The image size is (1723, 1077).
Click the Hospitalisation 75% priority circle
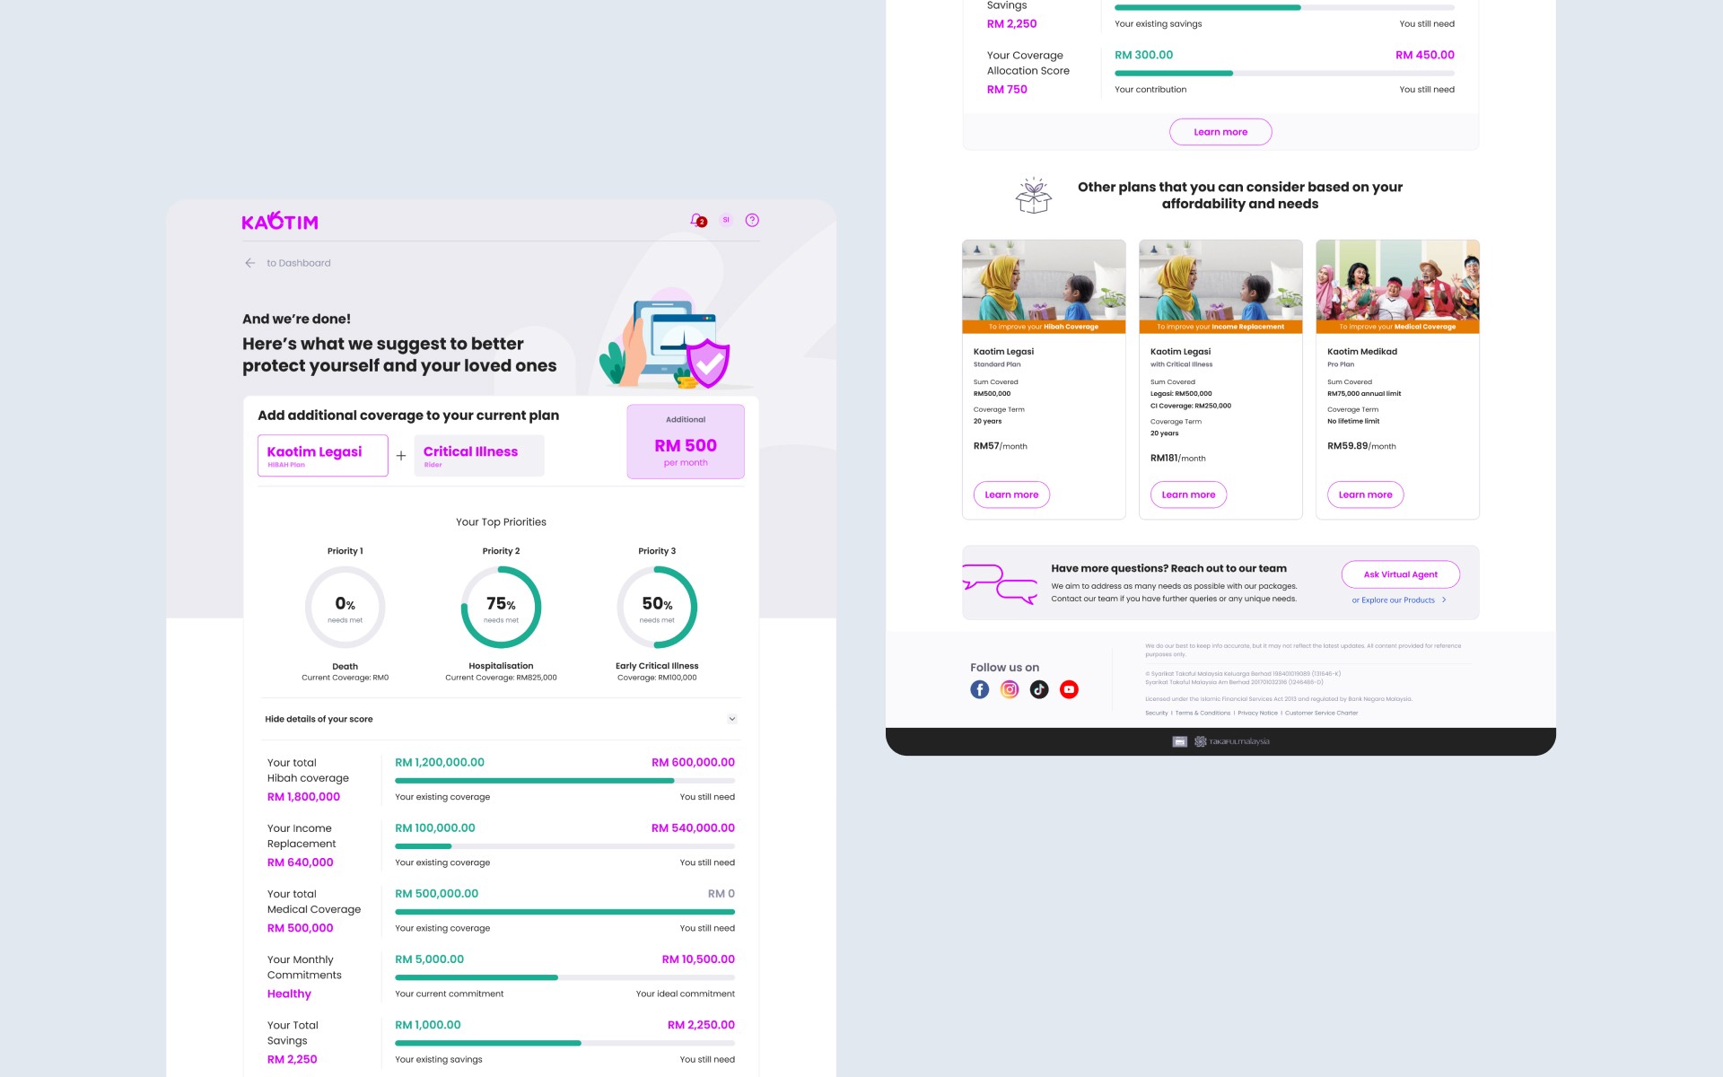501,608
